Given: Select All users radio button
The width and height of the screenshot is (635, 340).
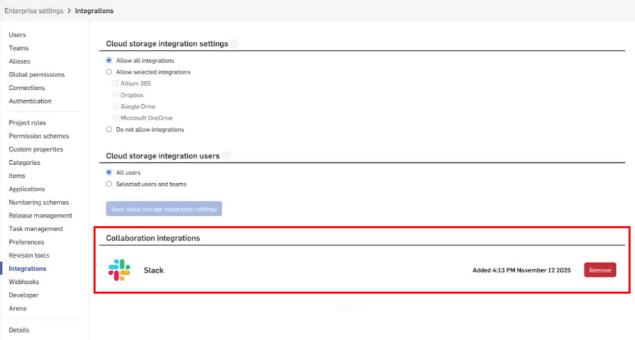Looking at the screenshot, I should pyautogui.click(x=109, y=172).
